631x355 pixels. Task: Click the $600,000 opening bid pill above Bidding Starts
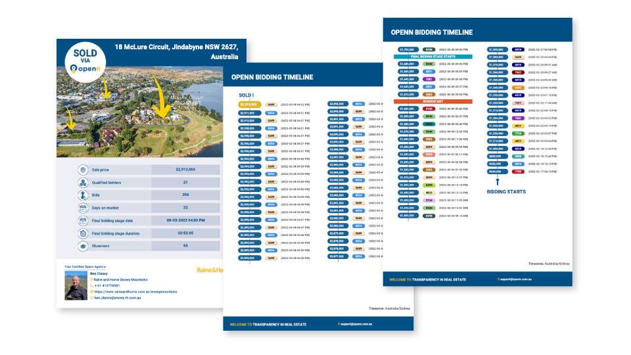tap(497, 172)
